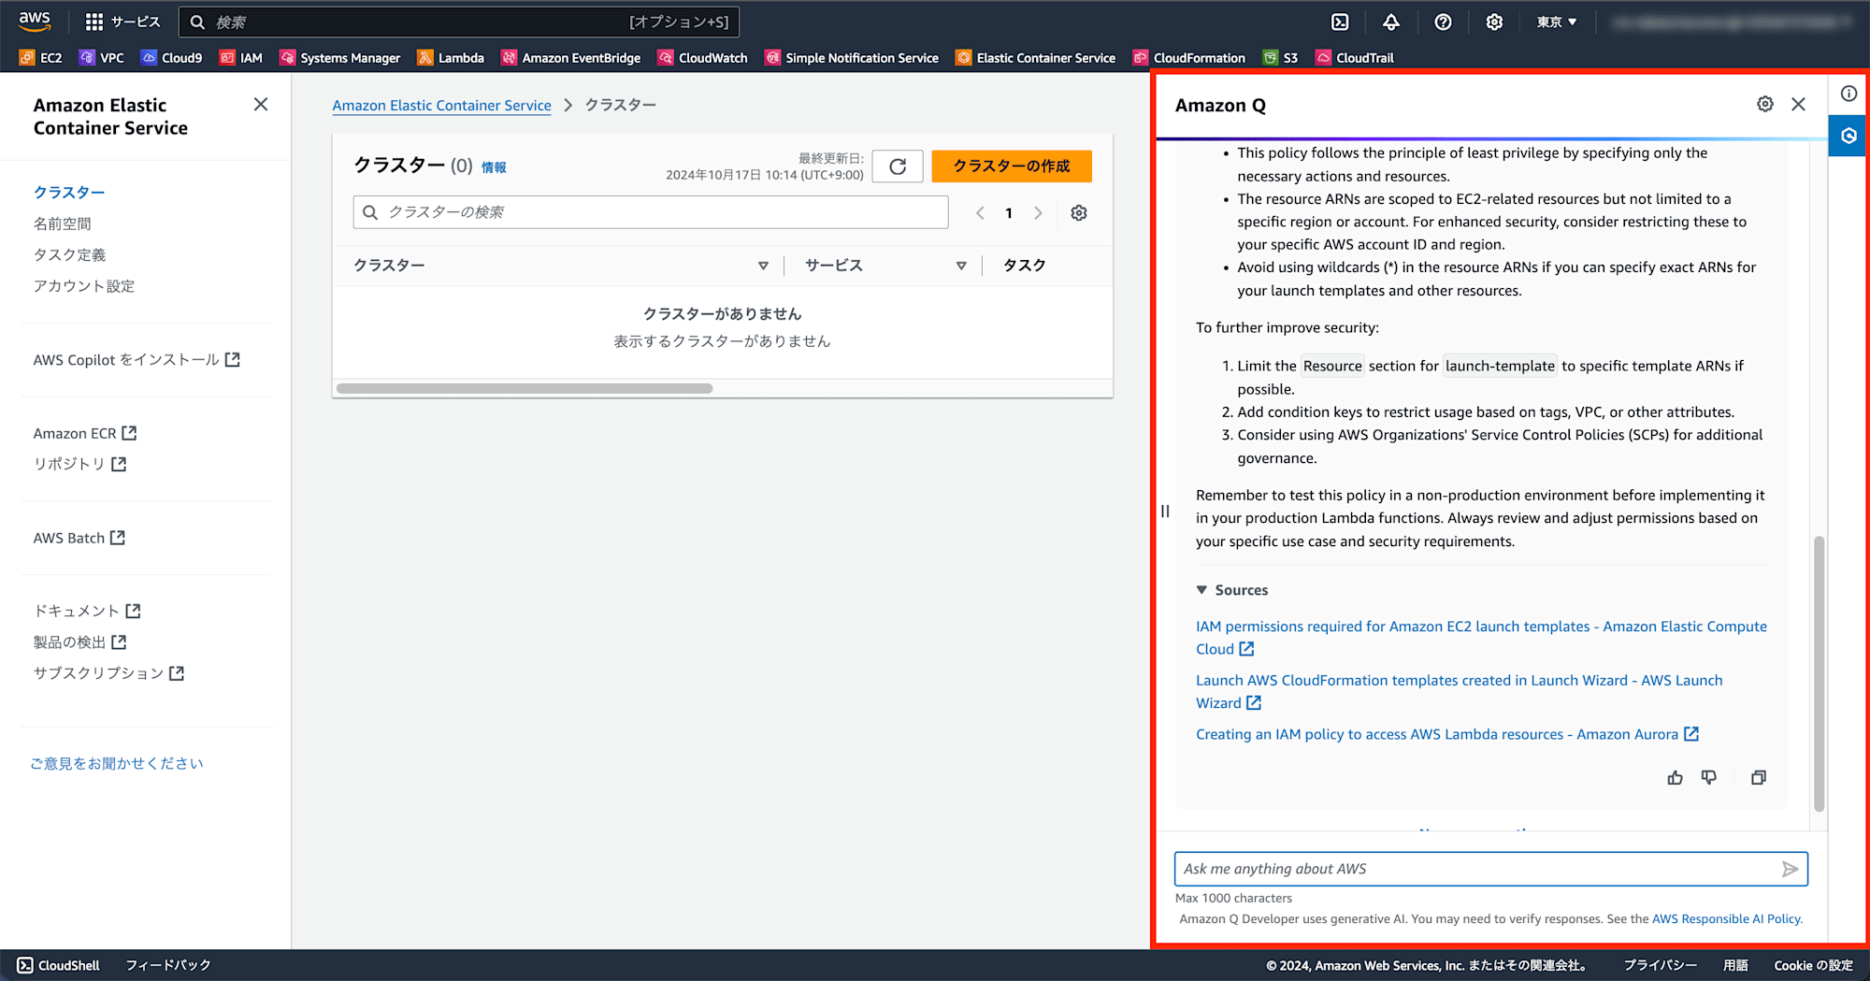This screenshot has width=1870, height=981.
Task: Open Cloud9 shortcut in favorites bar
Action: pyautogui.click(x=172, y=58)
